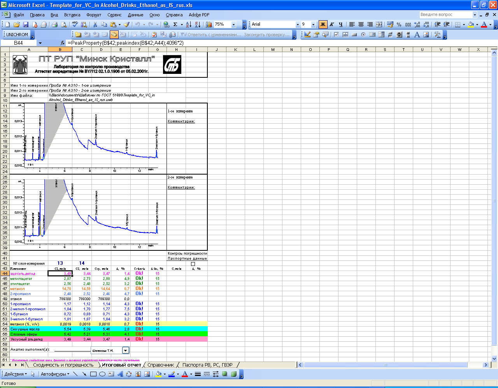The width and height of the screenshot is (498, 388).
Task: Apply the currency number format
Action: tap(390, 24)
